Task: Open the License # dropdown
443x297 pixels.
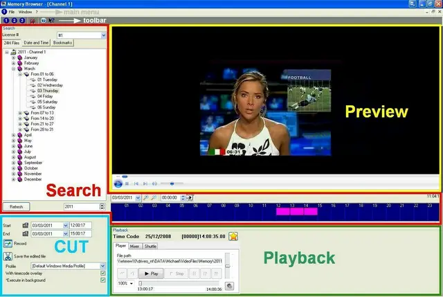Action: click(x=103, y=35)
